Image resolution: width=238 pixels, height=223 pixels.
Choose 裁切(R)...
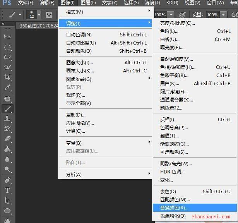point(105,95)
